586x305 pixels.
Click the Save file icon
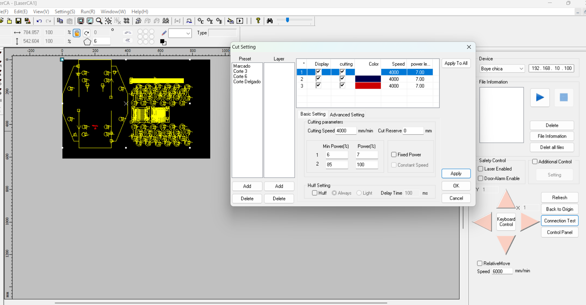coord(19,21)
